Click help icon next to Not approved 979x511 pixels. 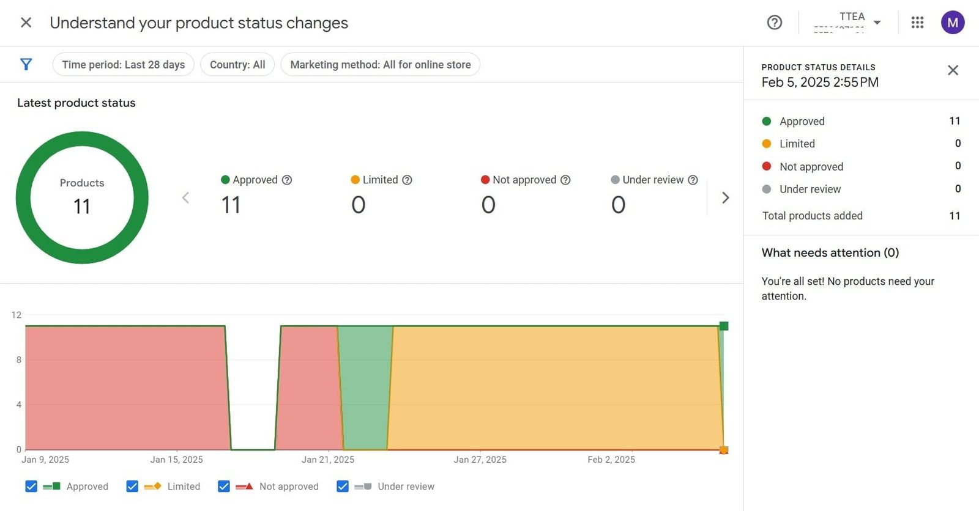[565, 180]
